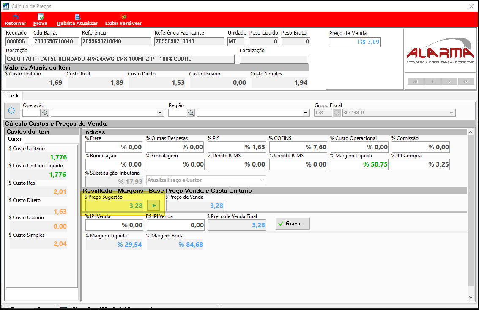This screenshot has width=479, height=310.
Task: Click % Crédito ICMS input field
Action: coord(298,164)
